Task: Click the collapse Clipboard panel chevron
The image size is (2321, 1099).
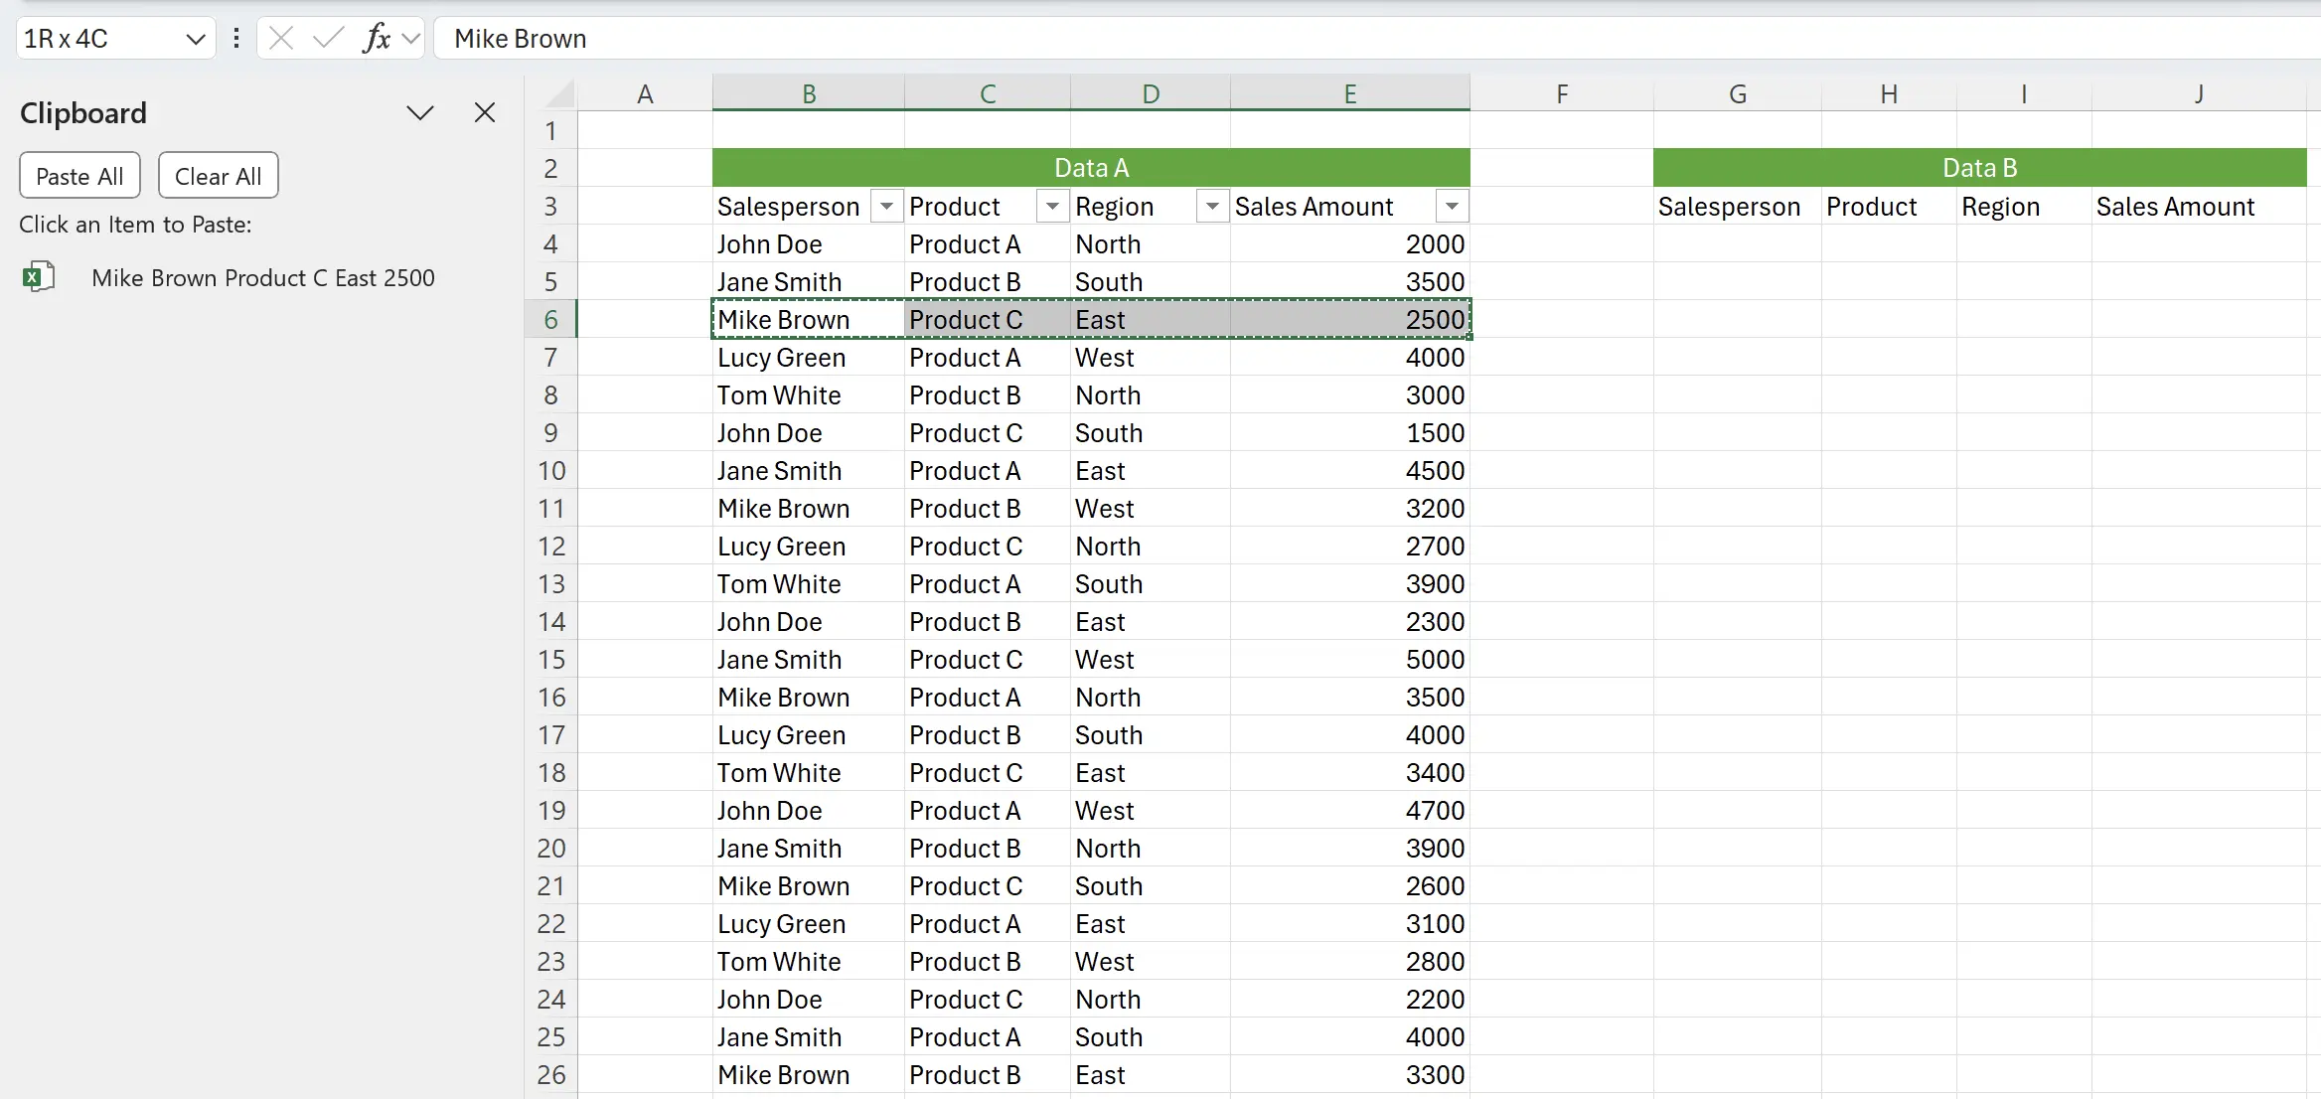Action: (419, 111)
